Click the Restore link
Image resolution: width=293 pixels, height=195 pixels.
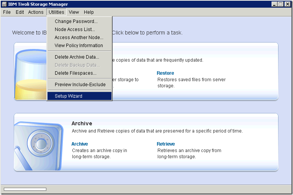tap(165, 73)
